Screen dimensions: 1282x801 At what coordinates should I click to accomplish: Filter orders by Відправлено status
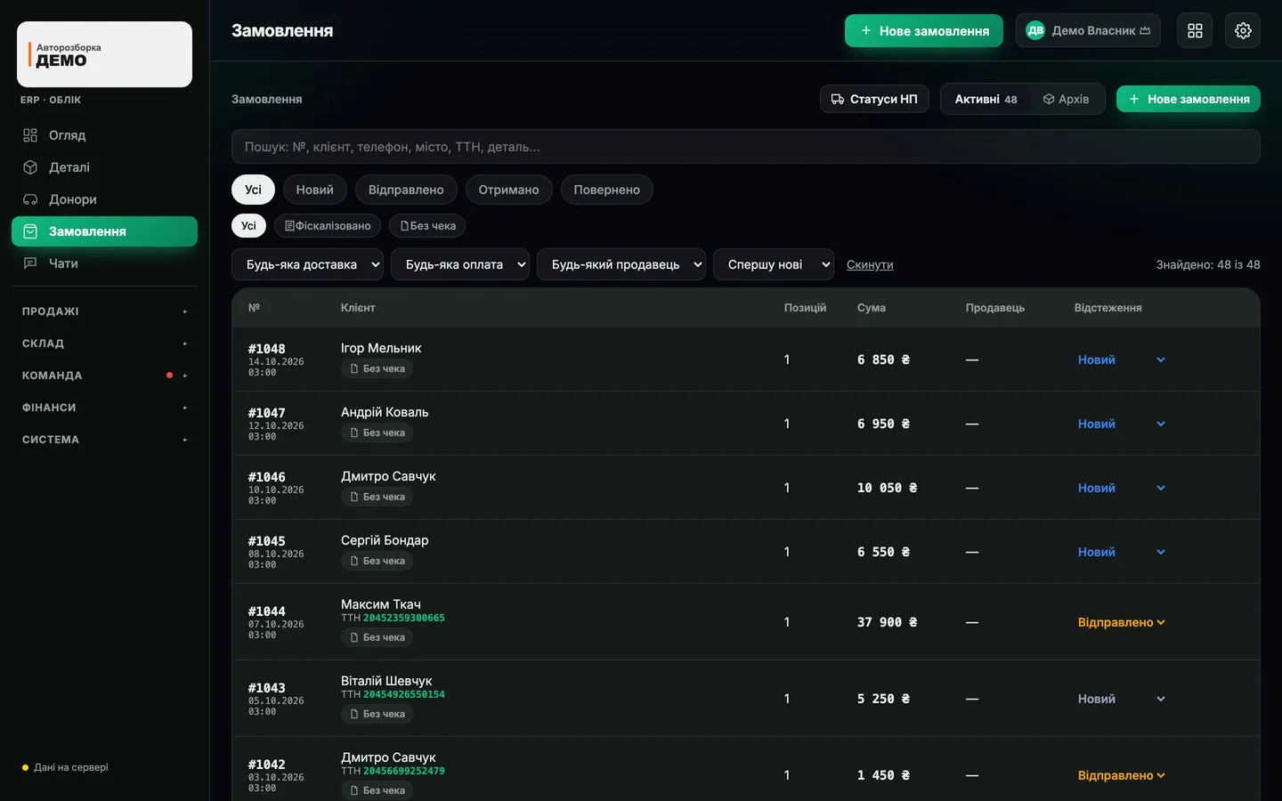point(406,190)
